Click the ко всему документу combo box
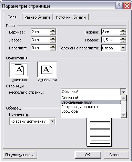Image resolution: width=132 pixels, height=162 pixels. point(32,121)
